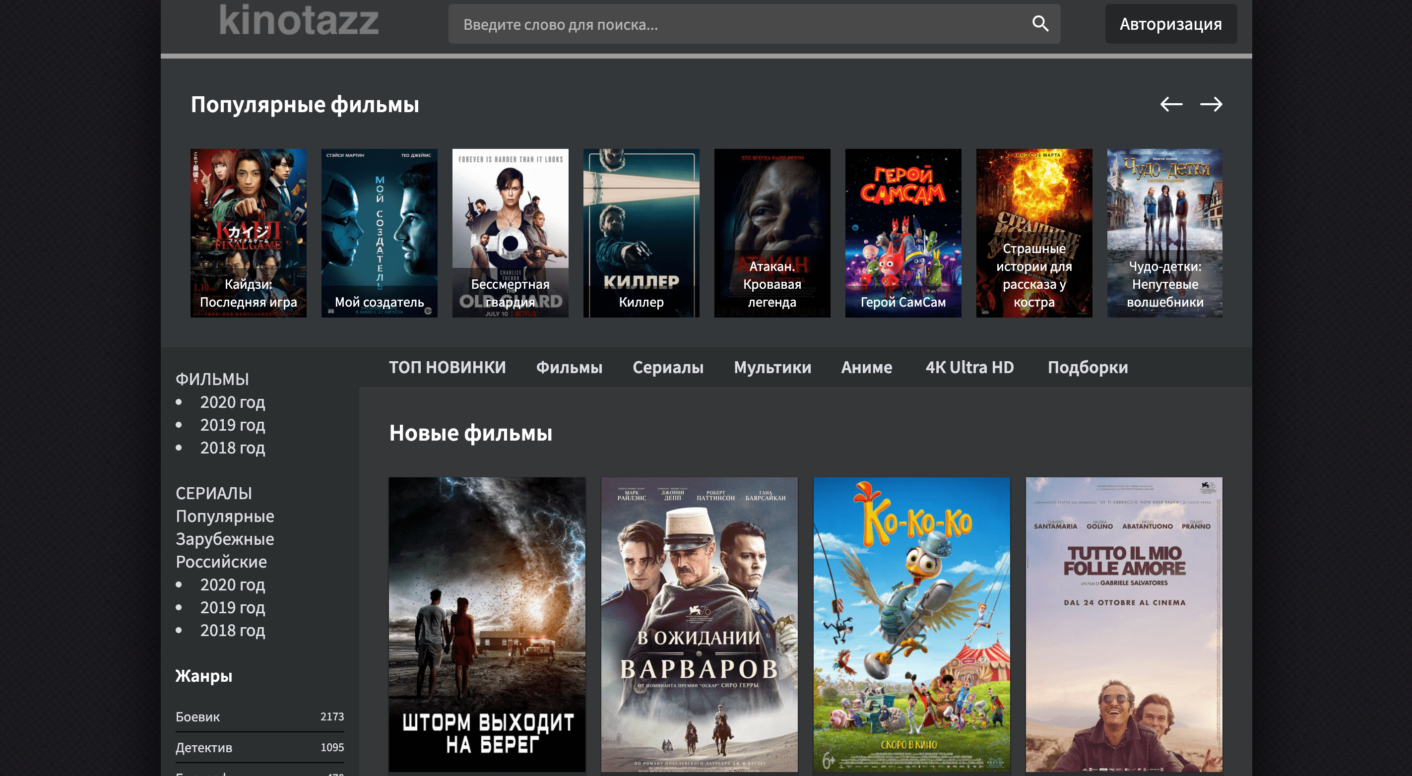The image size is (1412, 776).
Task: Open Российские series link
Action: click(x=221, y=561)
